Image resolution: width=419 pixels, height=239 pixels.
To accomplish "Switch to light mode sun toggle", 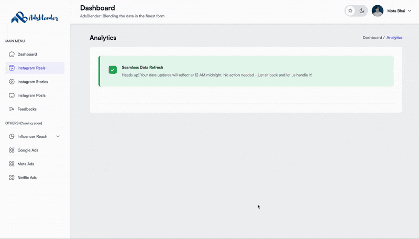I will click(350, 11).
